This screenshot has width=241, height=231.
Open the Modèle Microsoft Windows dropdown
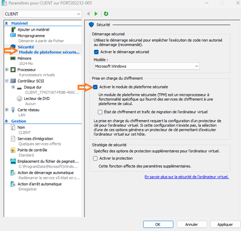coord(147,66)
